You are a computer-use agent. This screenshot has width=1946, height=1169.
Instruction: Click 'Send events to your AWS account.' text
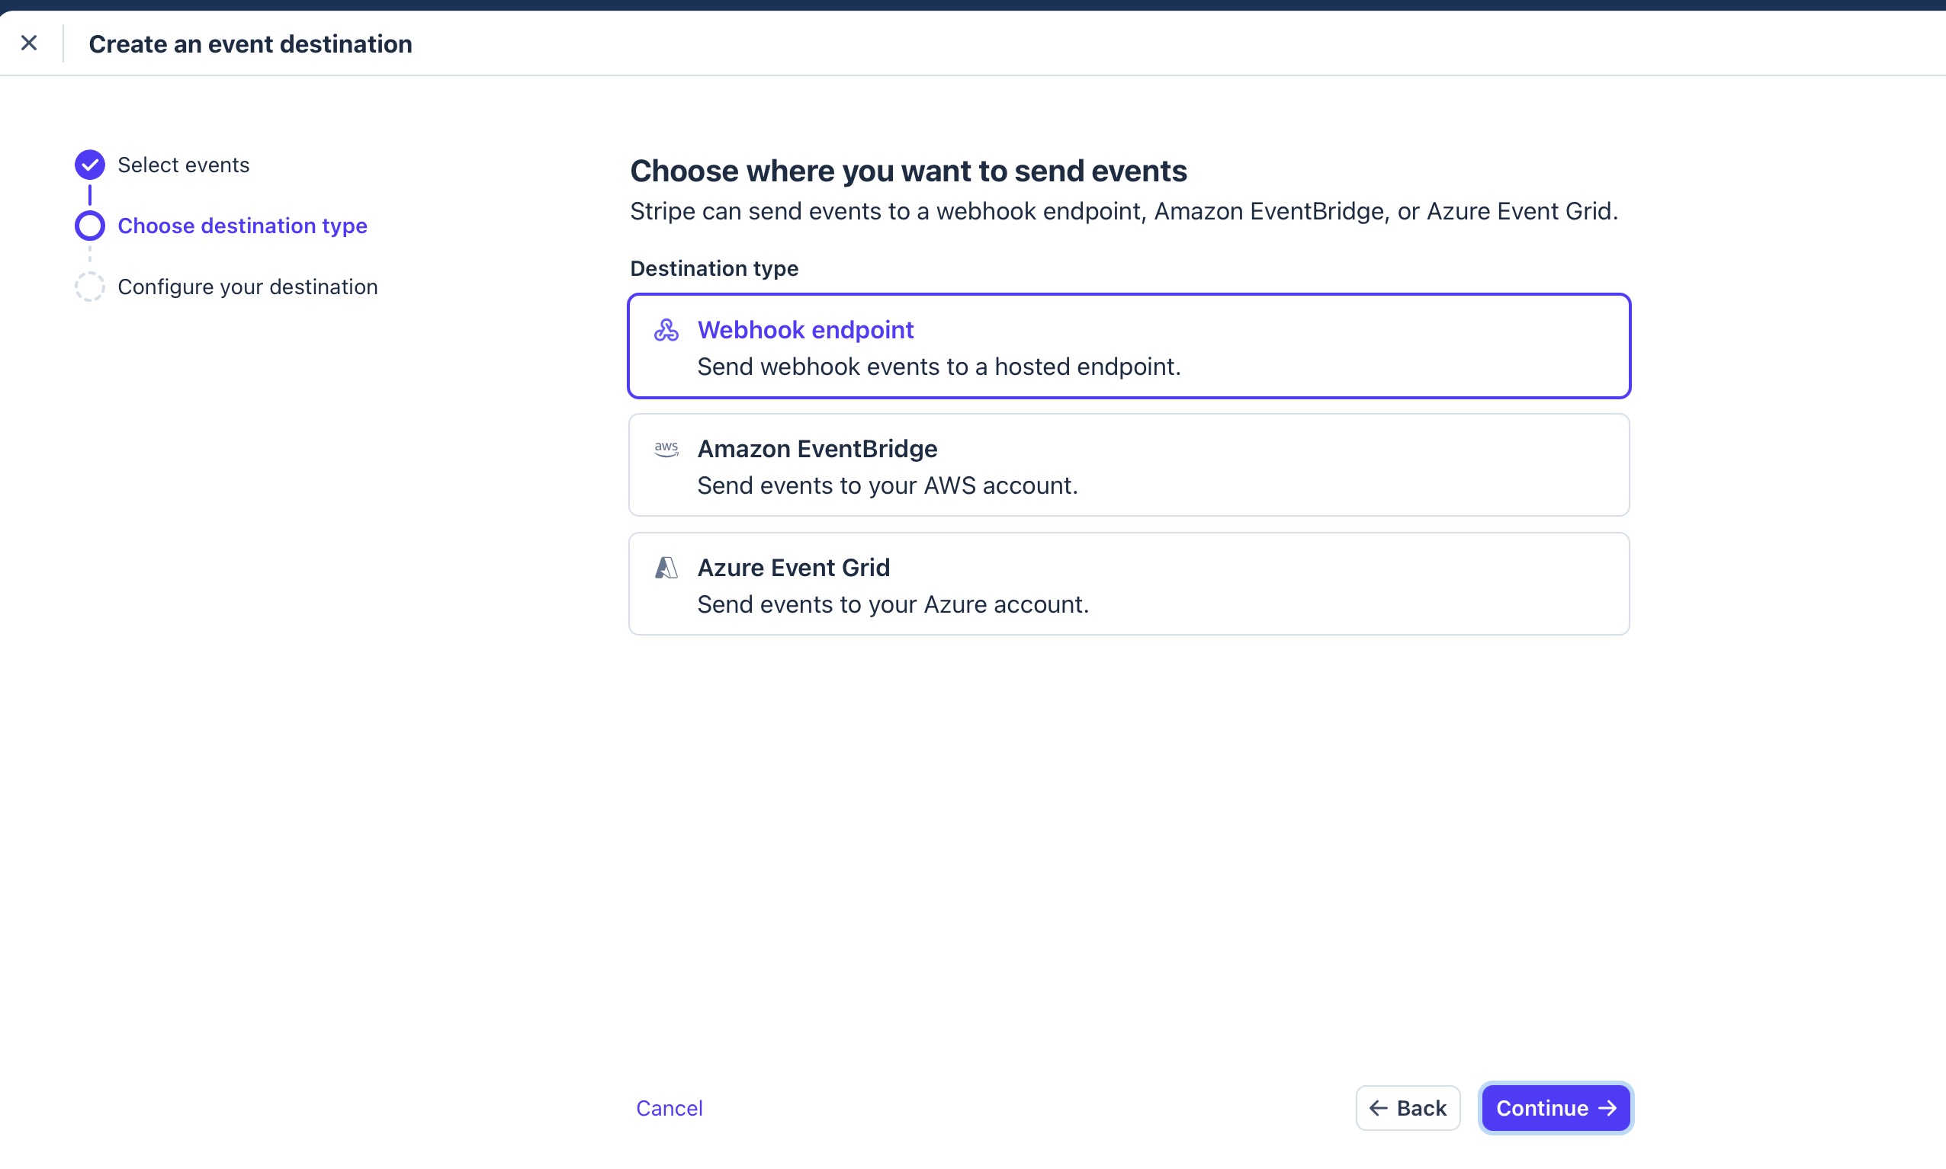[888, 486]
